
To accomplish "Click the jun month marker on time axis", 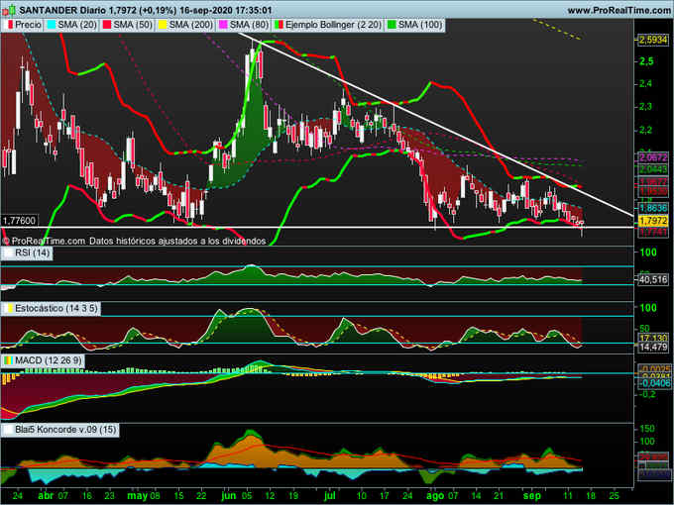I will click(228, 495).
